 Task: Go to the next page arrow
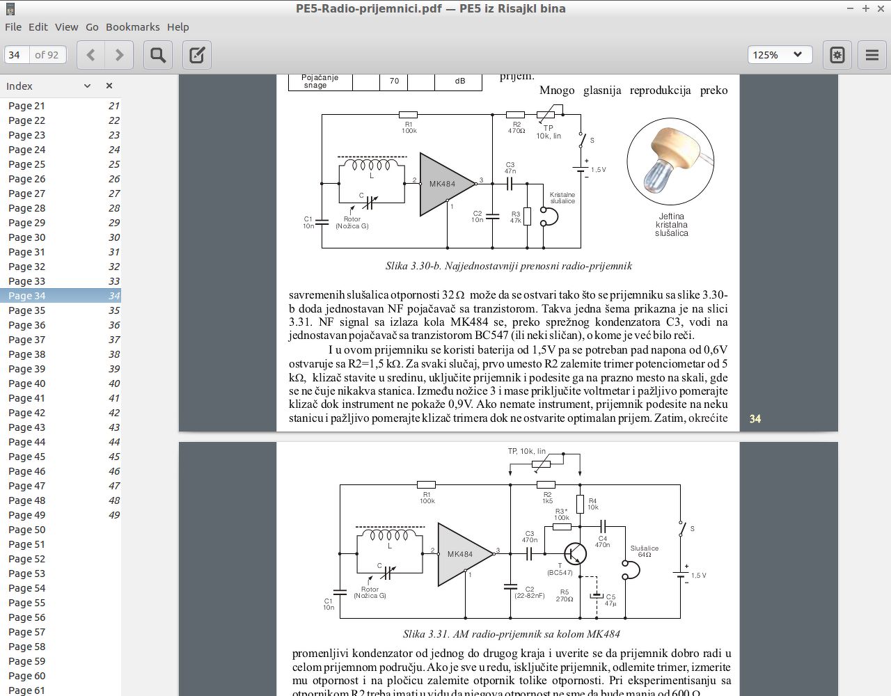(x=119, y=55)
